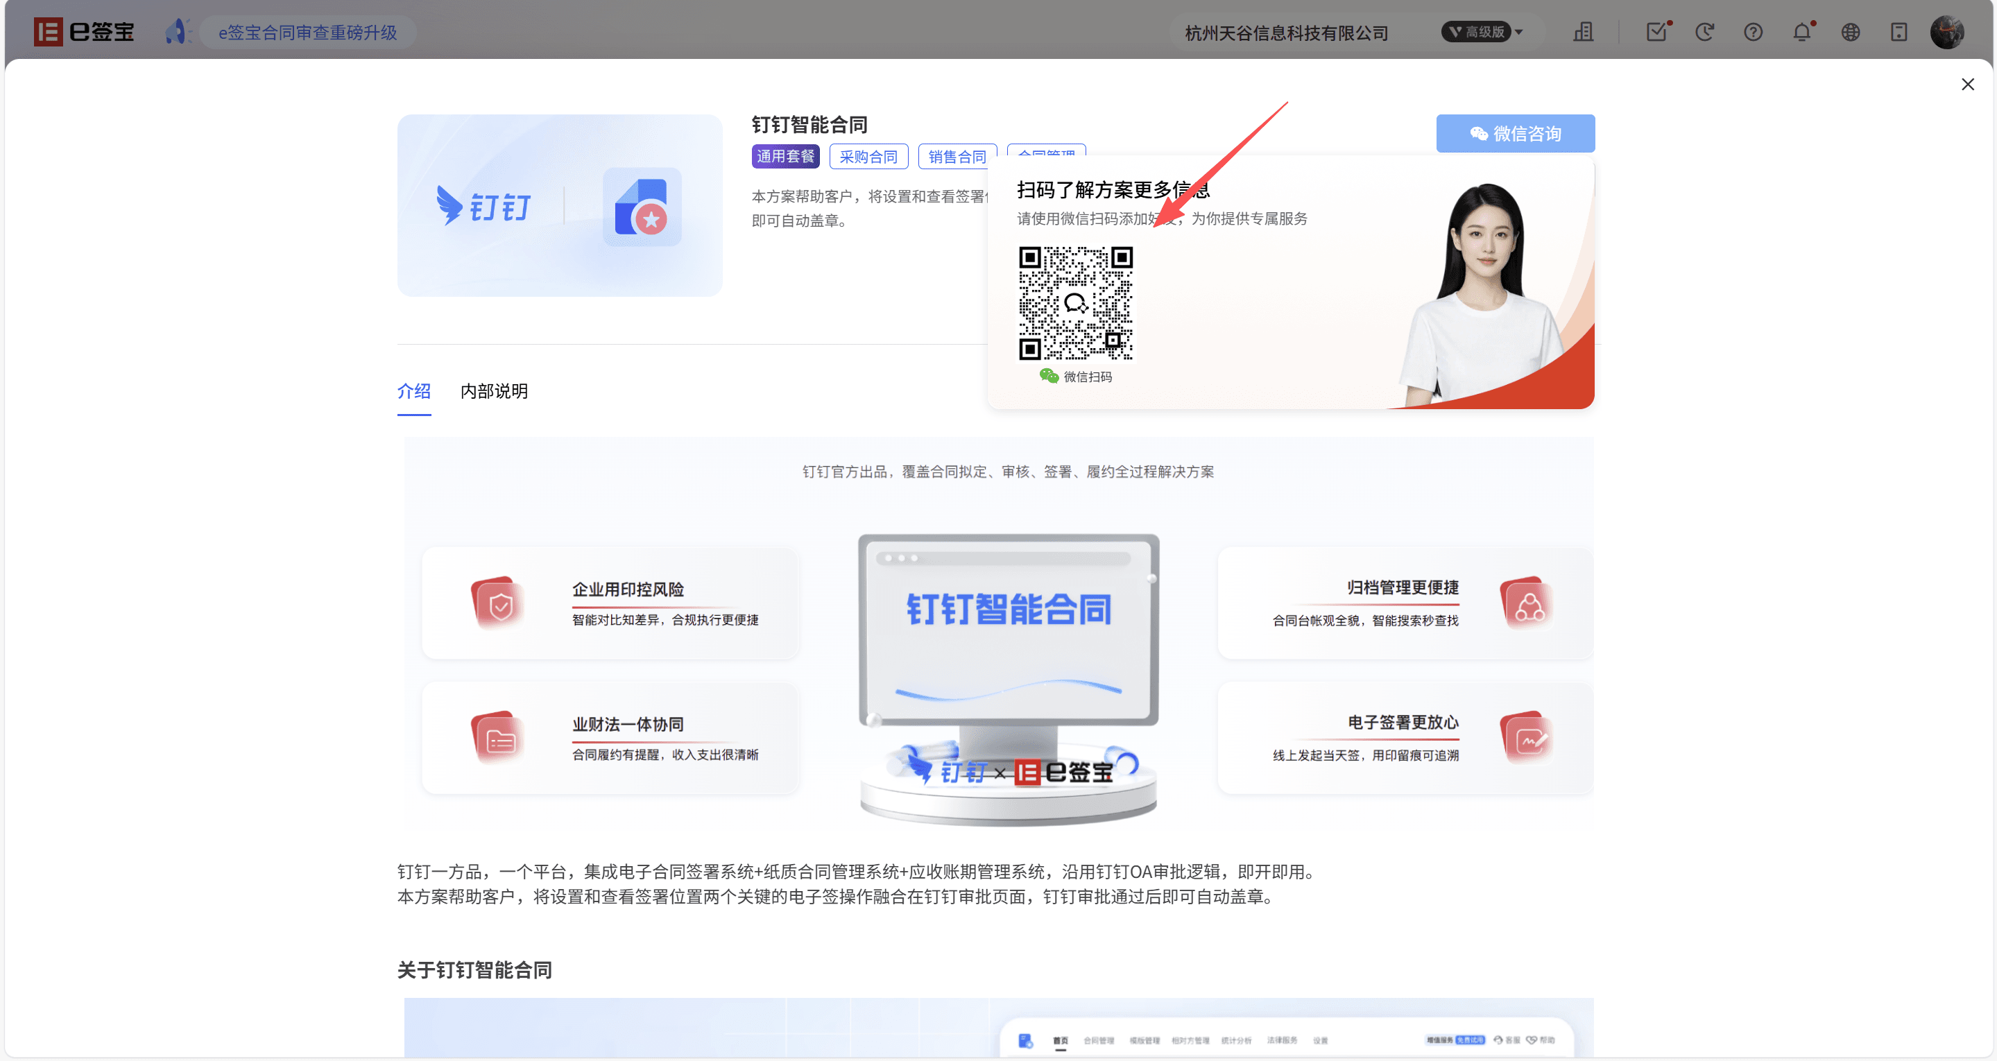This screenshot has width=1997, height=1061.
Task: Click the 归档管理更便捷 card title
Action: pyautogui.click(x=1403, y=587)
